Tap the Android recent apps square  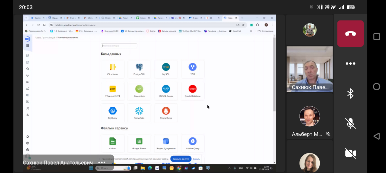[377, 37]
